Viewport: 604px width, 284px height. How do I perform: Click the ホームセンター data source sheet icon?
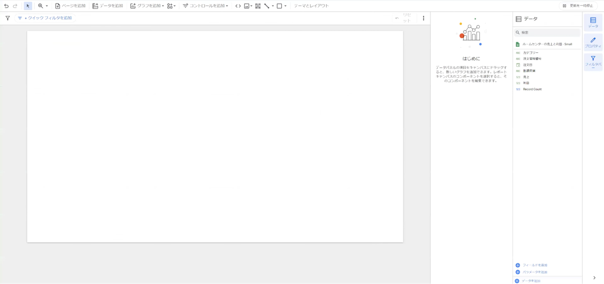517,44
